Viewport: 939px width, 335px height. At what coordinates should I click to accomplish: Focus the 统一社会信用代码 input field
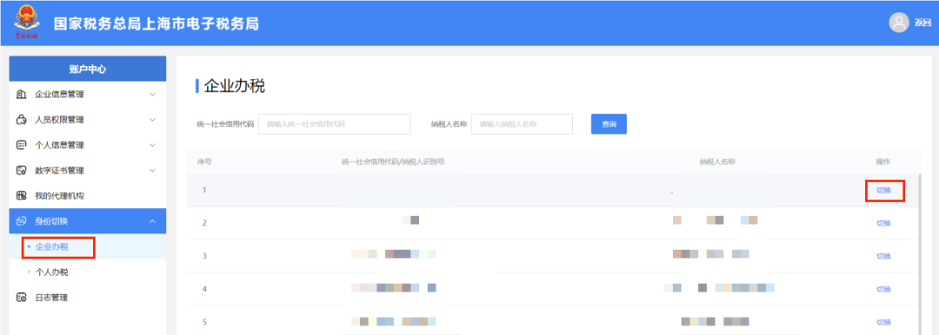click(334, 124)
